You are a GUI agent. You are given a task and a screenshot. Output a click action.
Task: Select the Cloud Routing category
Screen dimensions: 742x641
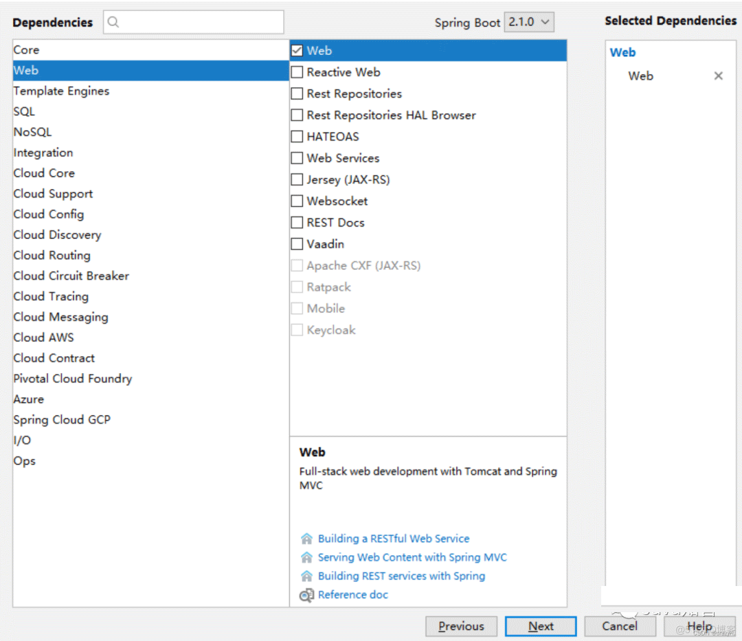click(150, 256)
